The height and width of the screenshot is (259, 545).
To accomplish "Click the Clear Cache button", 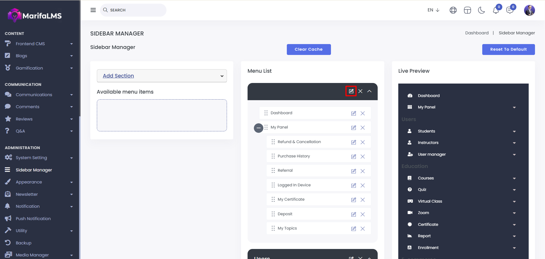I will pos(309,50).
